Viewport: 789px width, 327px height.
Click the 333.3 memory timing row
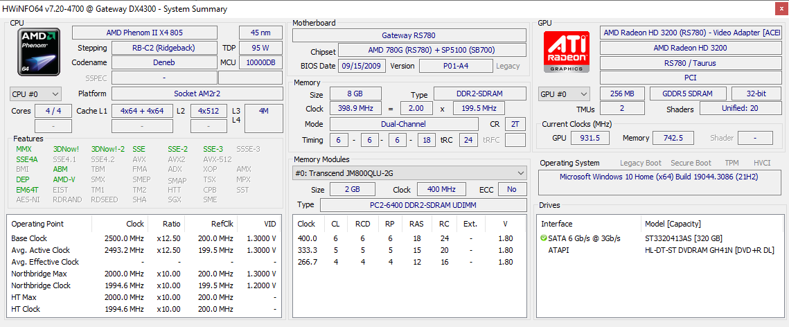click(x=409, y=250)
